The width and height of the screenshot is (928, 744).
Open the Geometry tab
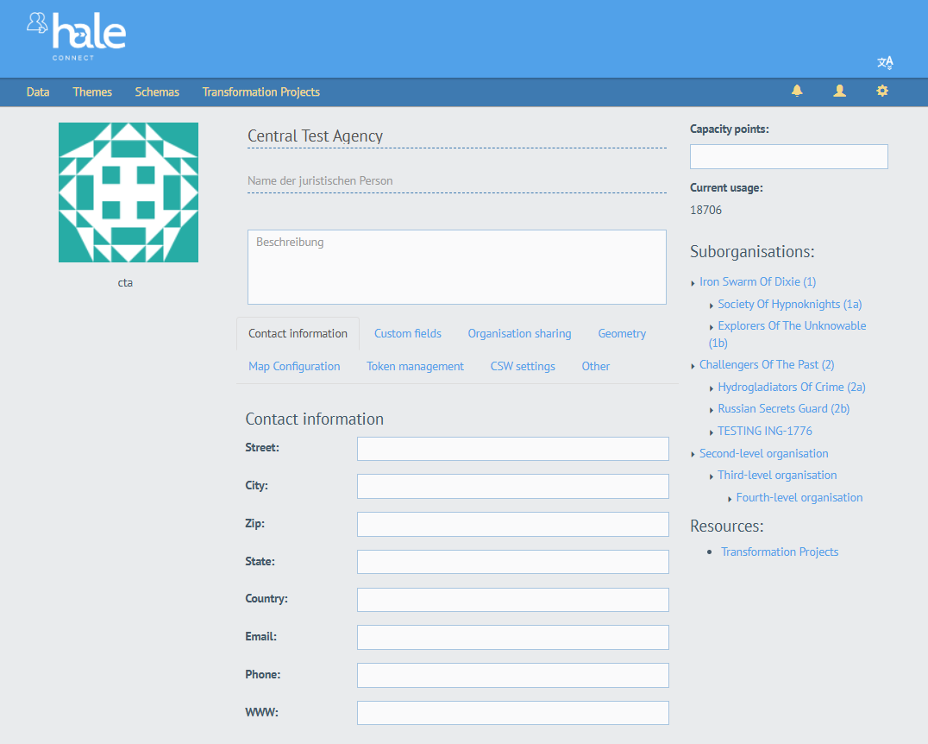point(621,334)
